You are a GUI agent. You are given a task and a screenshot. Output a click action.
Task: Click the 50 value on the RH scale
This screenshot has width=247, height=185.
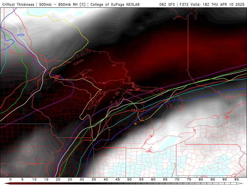[129, 179]
